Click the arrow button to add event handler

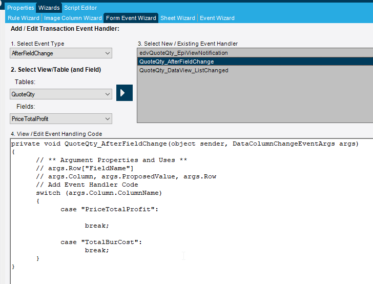125,93
